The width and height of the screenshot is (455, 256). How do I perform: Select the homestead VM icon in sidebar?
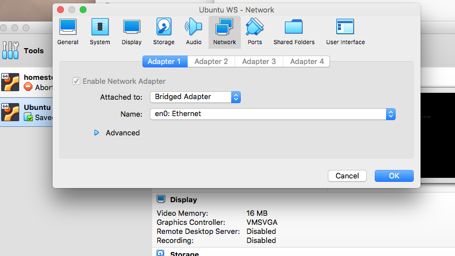10,82
